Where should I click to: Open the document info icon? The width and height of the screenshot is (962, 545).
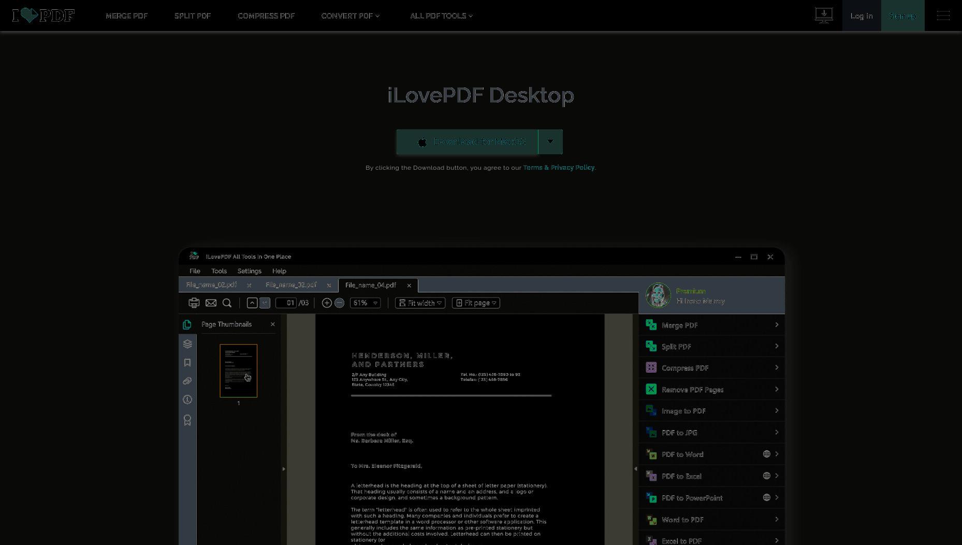(187, 400)
